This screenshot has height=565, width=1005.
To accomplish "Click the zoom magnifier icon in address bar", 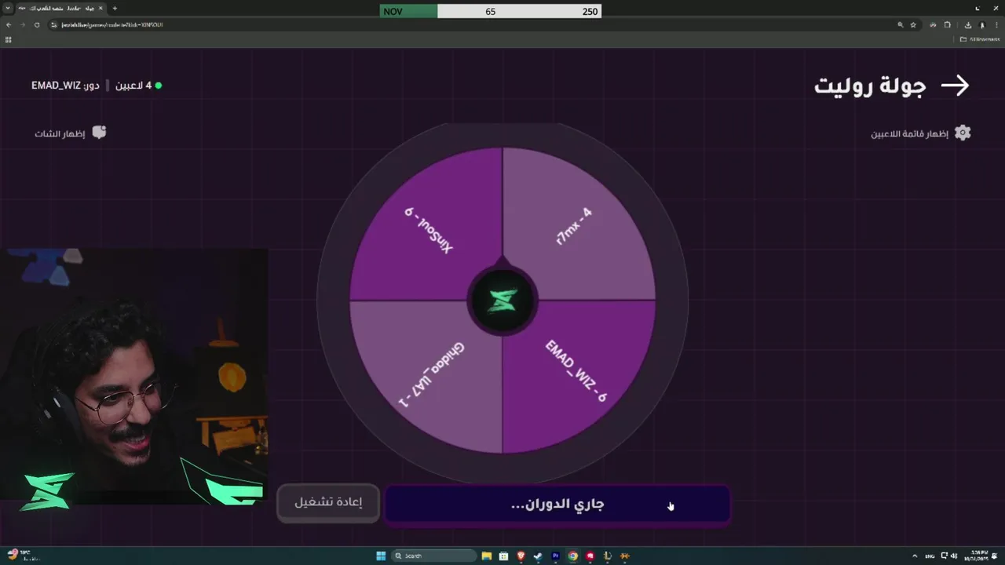I will click(x=900, y=24).
